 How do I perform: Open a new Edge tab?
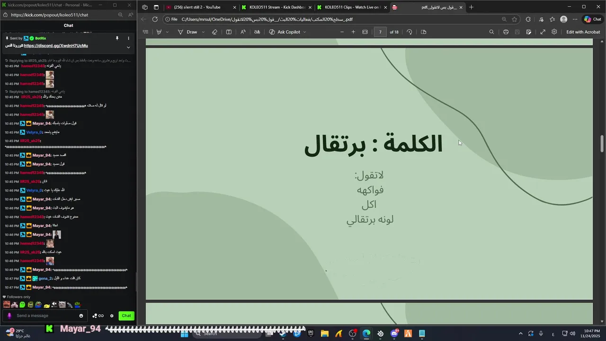[471, 7]
